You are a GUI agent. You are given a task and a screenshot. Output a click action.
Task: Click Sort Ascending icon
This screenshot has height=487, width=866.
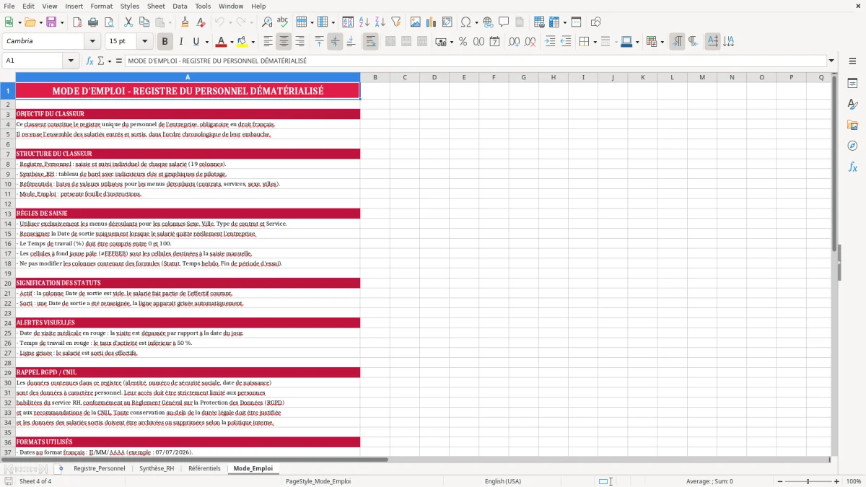(364, 22)
